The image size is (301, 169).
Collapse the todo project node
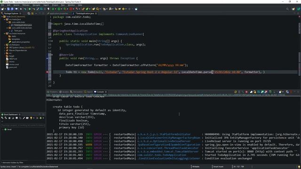2,17
